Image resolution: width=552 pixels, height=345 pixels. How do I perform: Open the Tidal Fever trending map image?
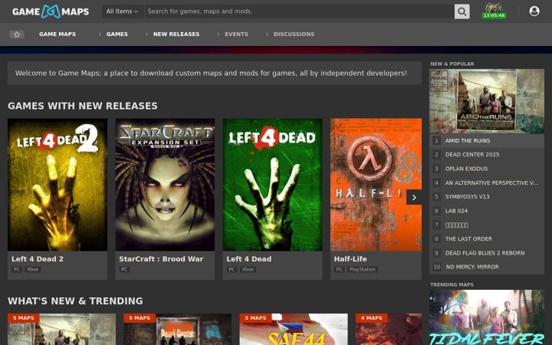pyautogui.click(x=487, y=317)
